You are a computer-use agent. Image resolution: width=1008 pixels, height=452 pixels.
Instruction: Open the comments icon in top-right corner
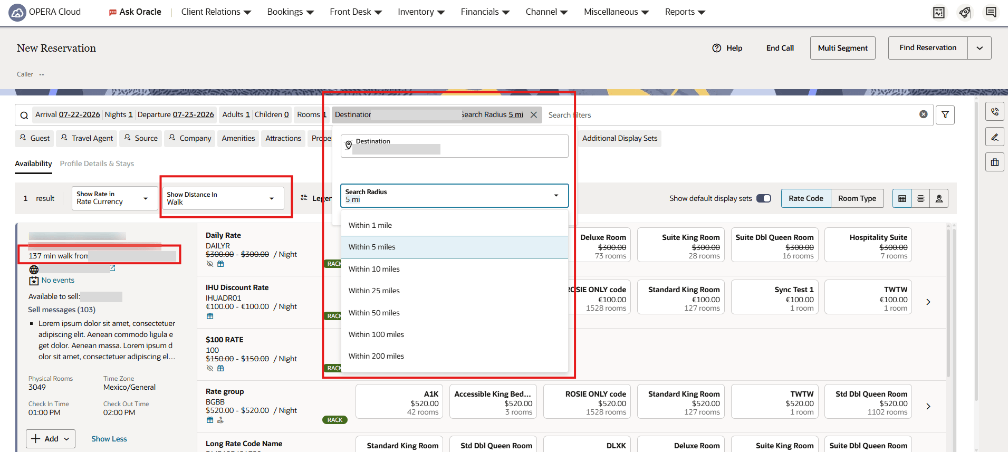[991, 12]
